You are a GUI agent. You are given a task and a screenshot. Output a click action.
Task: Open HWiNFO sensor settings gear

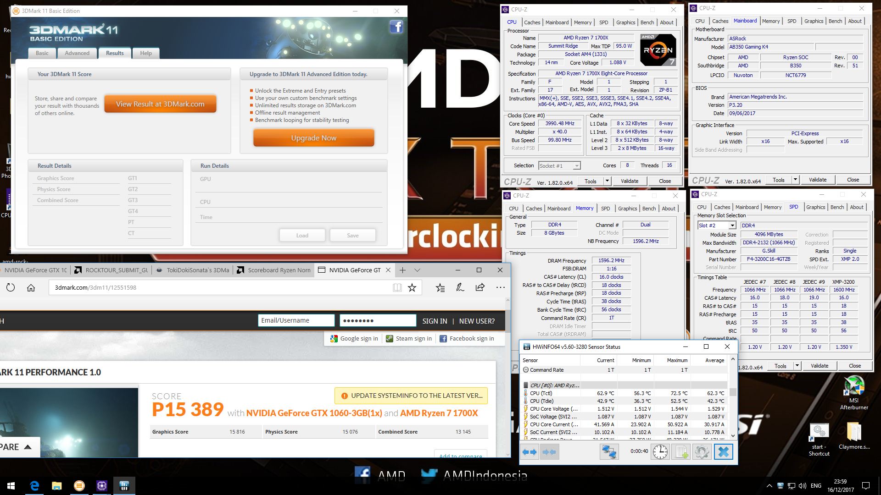coord(702,452)
